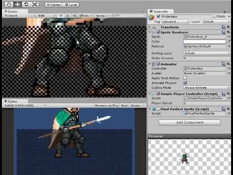Open Simple Player Controller help book icon
The height and width of the screenshot is (175, 233).
[224, 94]
